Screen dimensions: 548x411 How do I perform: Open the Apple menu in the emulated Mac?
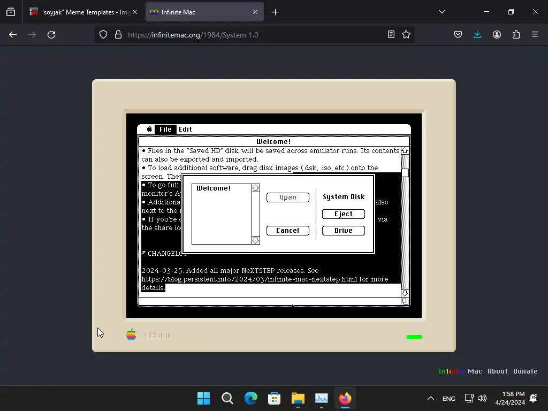tap(149, 130)
